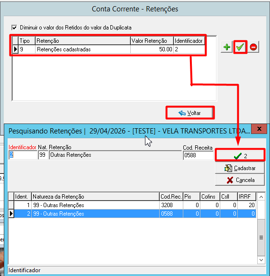
Task: Click the red minus remove retention icon
Action: point(253,47)
